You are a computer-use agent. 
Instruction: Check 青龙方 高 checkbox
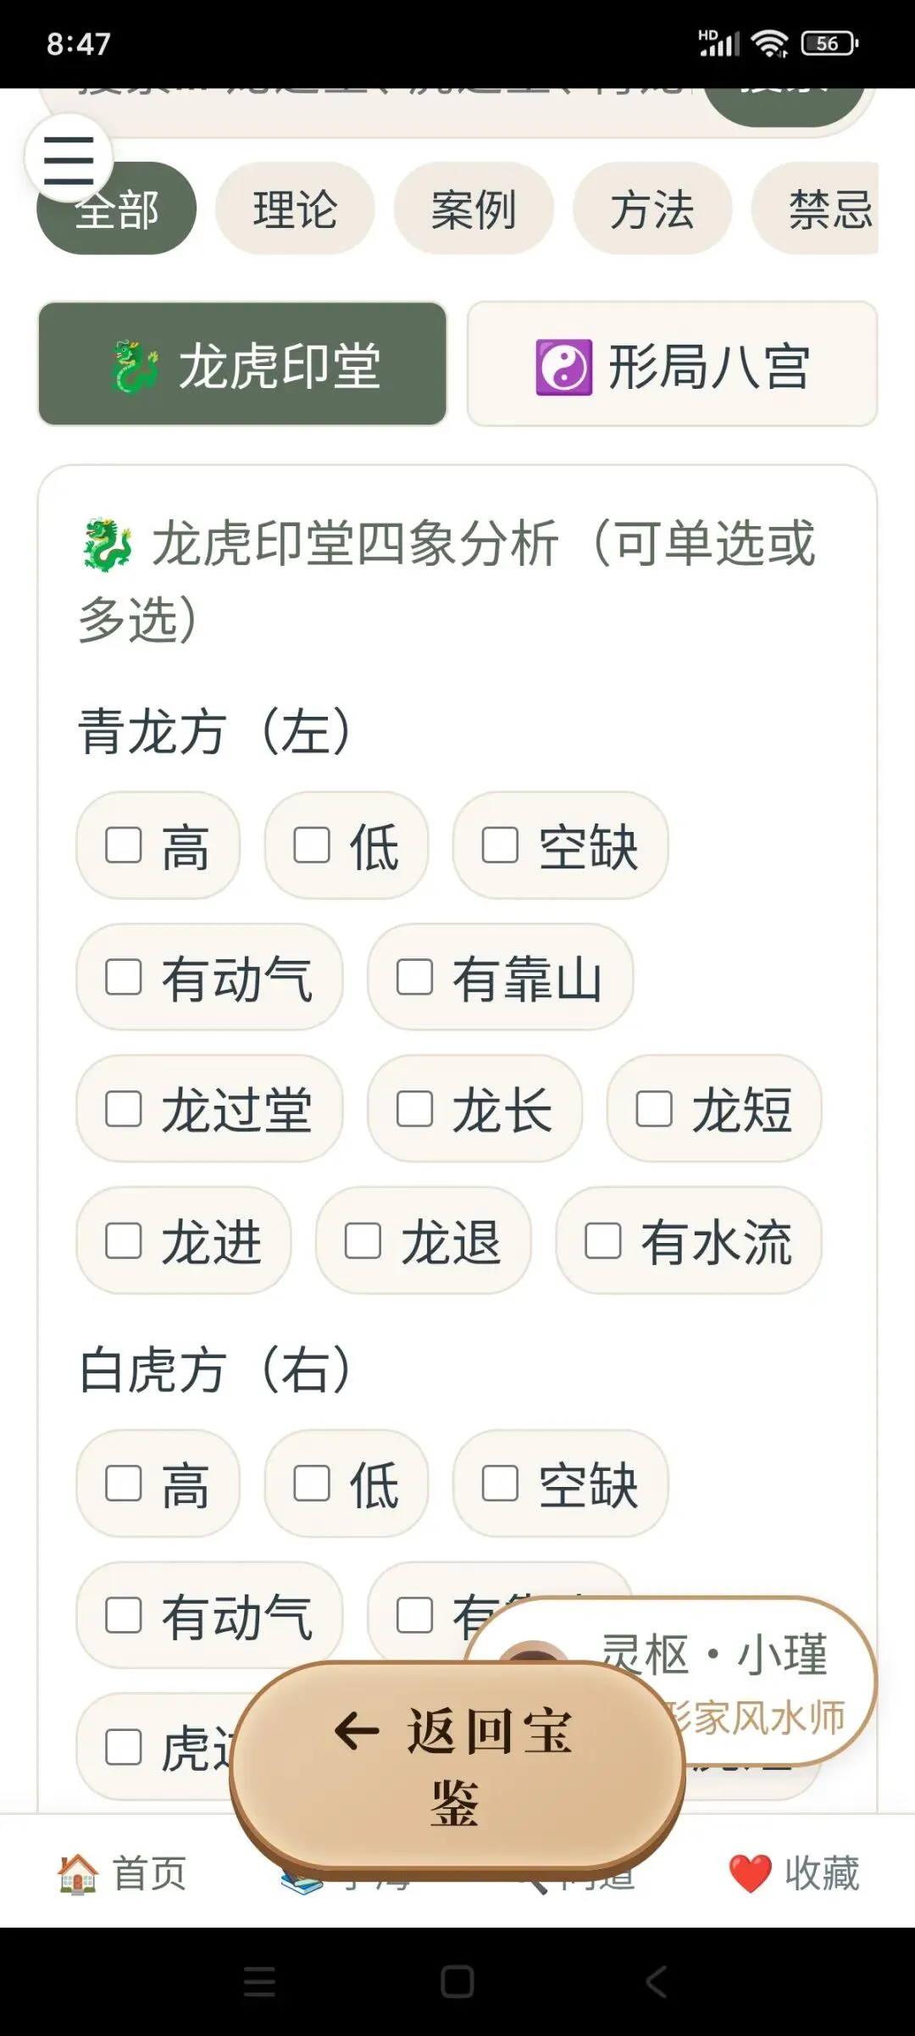click(124, 845)
